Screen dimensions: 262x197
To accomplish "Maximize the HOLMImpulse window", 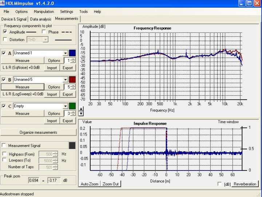I will [x=250, y=3].
